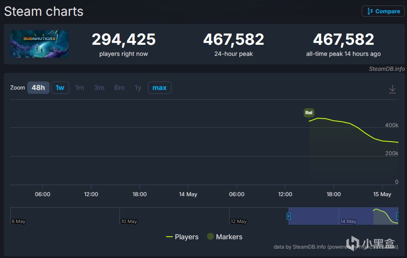407x258 pixels.
Task: Click the chart download arrow icon
Action: click(x=392, y=89)
